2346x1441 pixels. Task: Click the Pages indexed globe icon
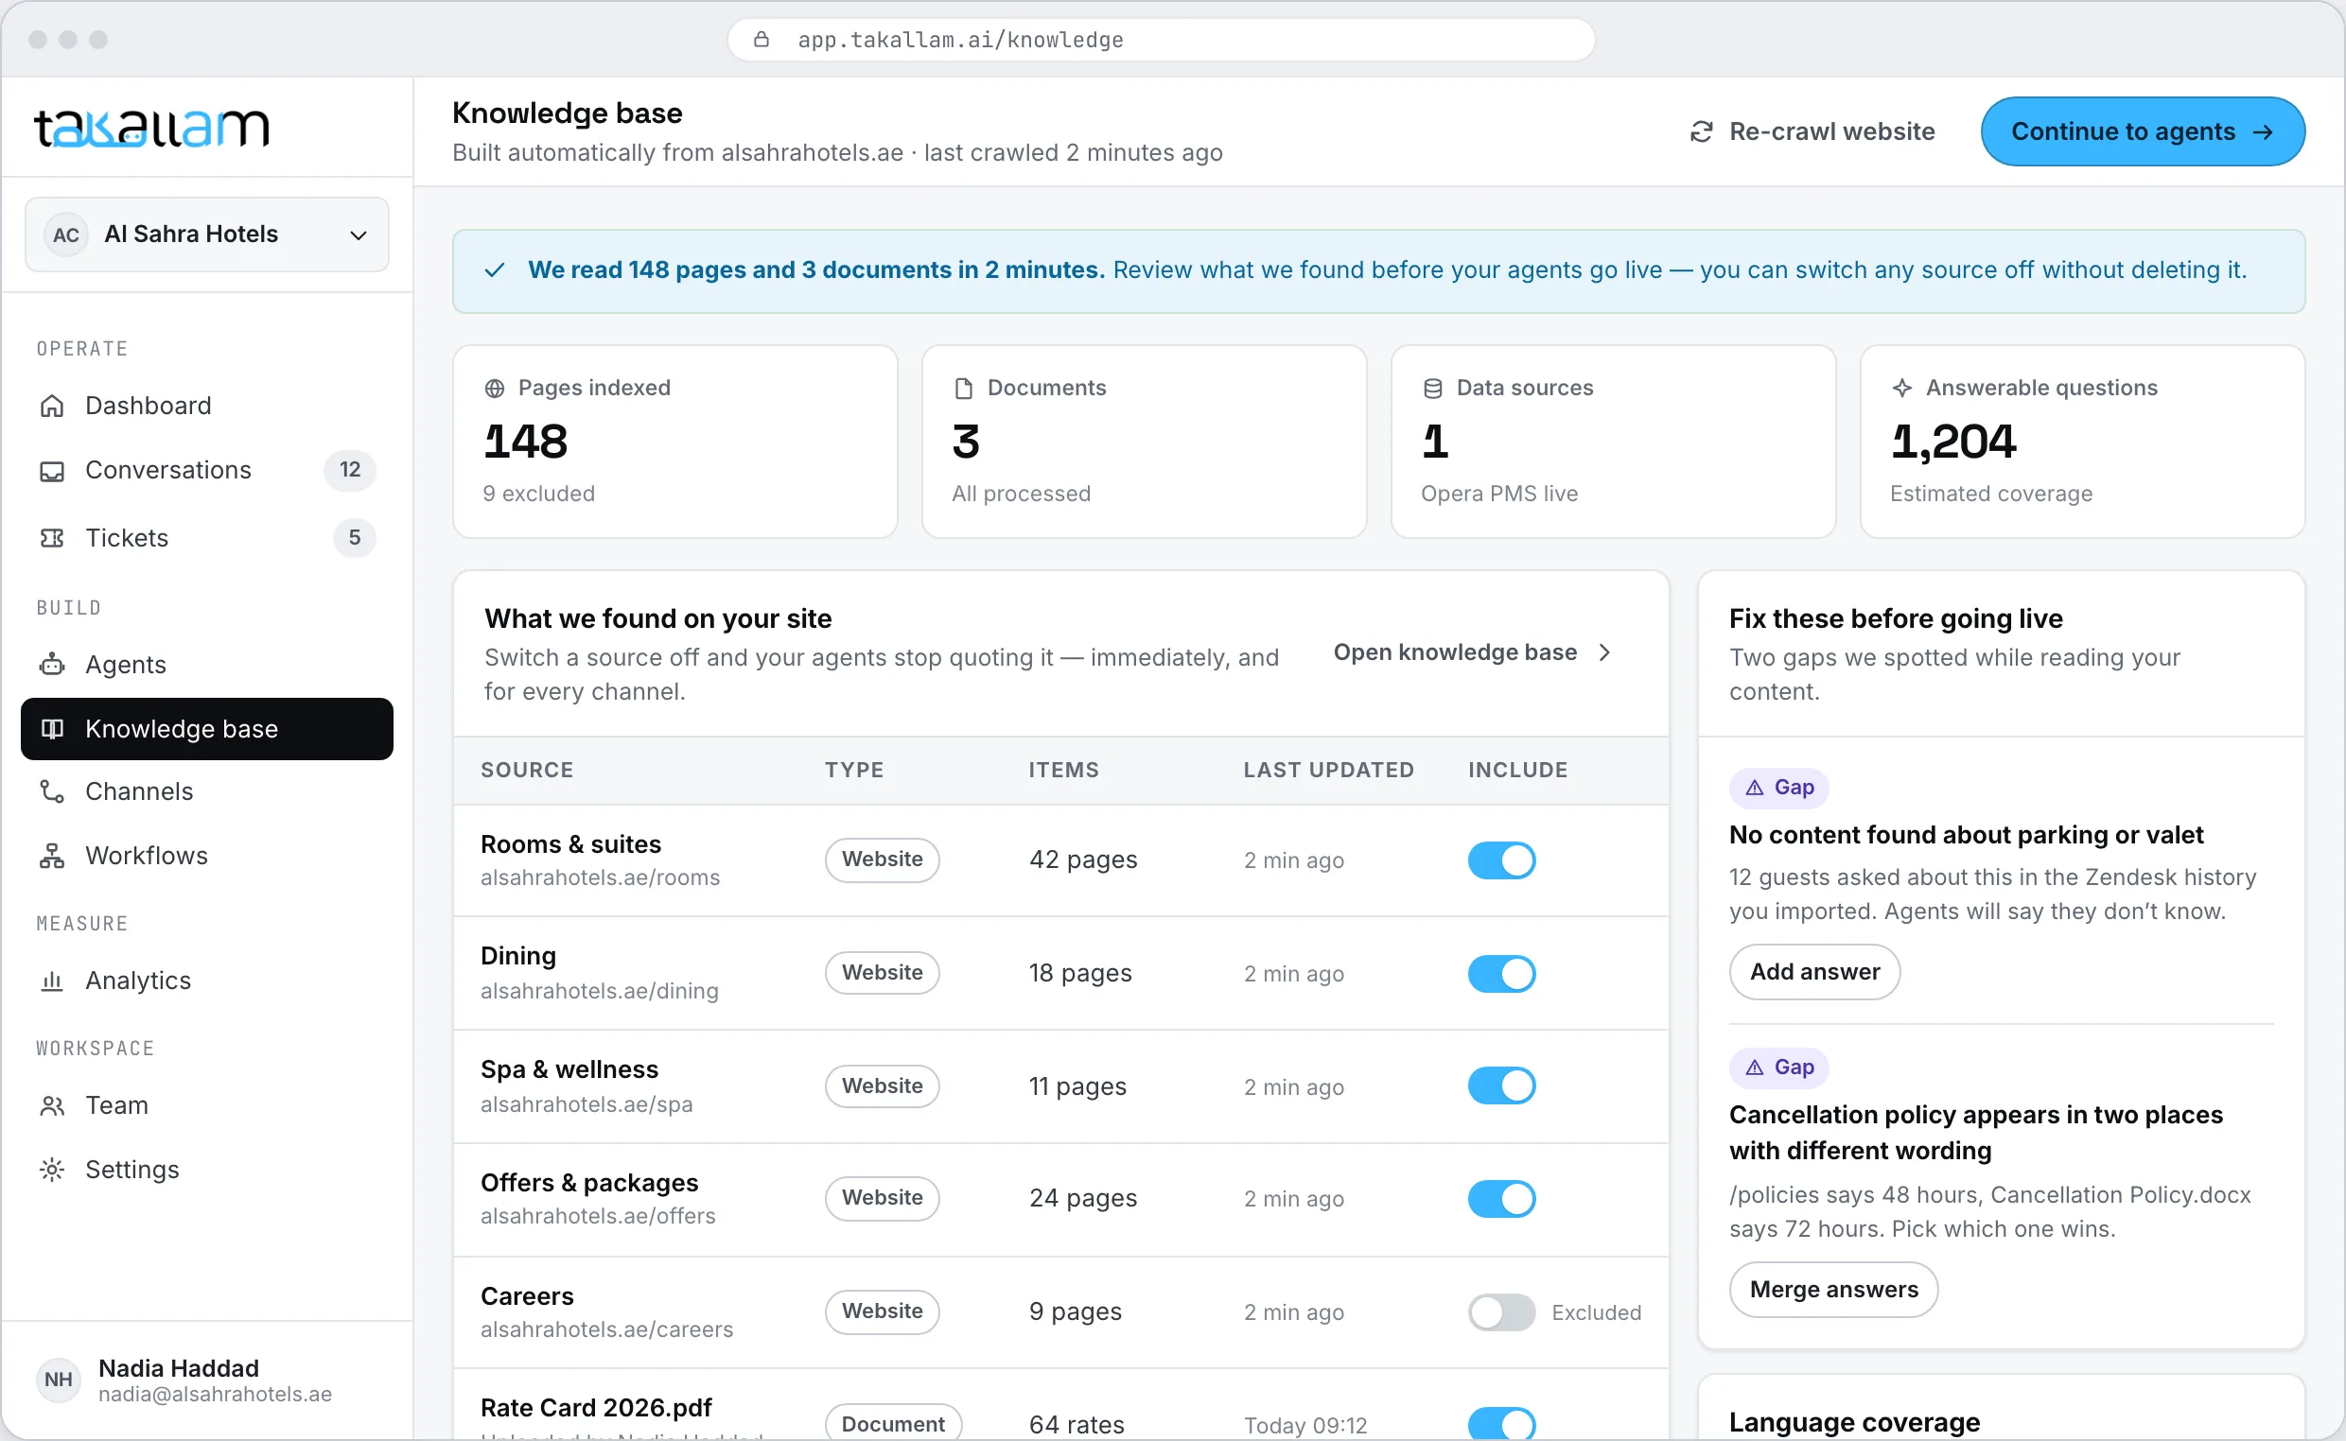pyautogui.click(x=494, y=389)
